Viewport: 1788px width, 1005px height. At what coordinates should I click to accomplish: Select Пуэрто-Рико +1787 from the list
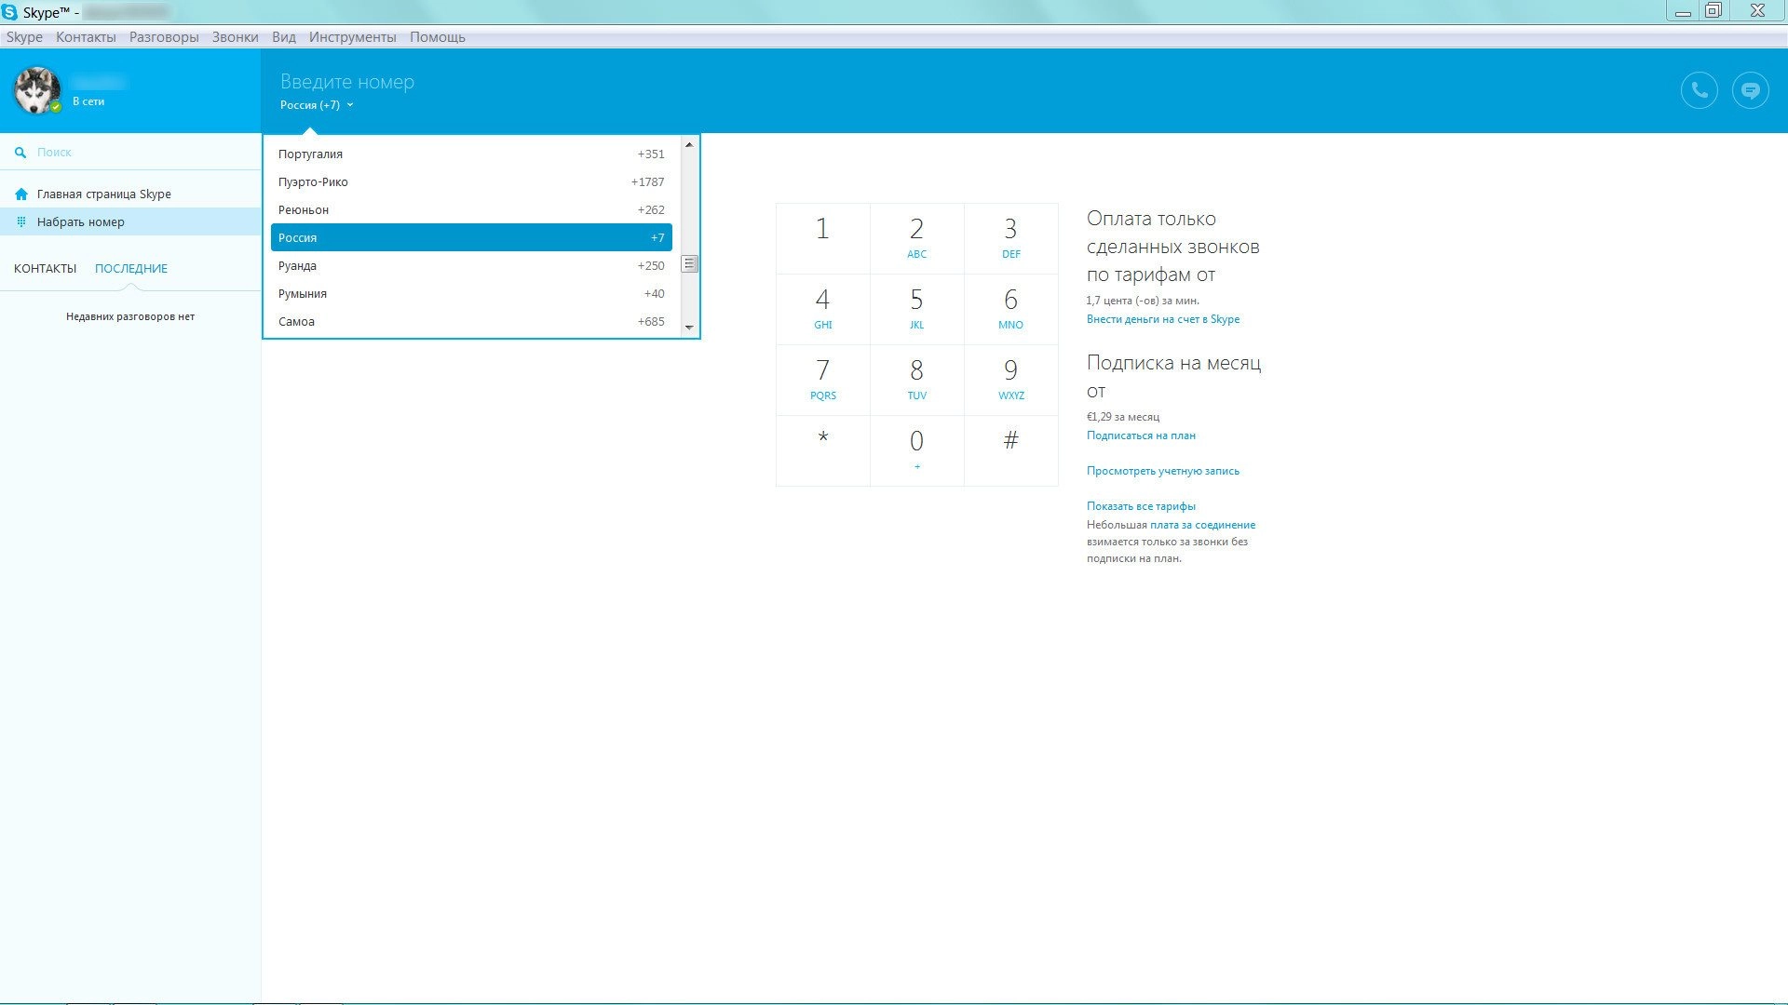coord(471,181)
